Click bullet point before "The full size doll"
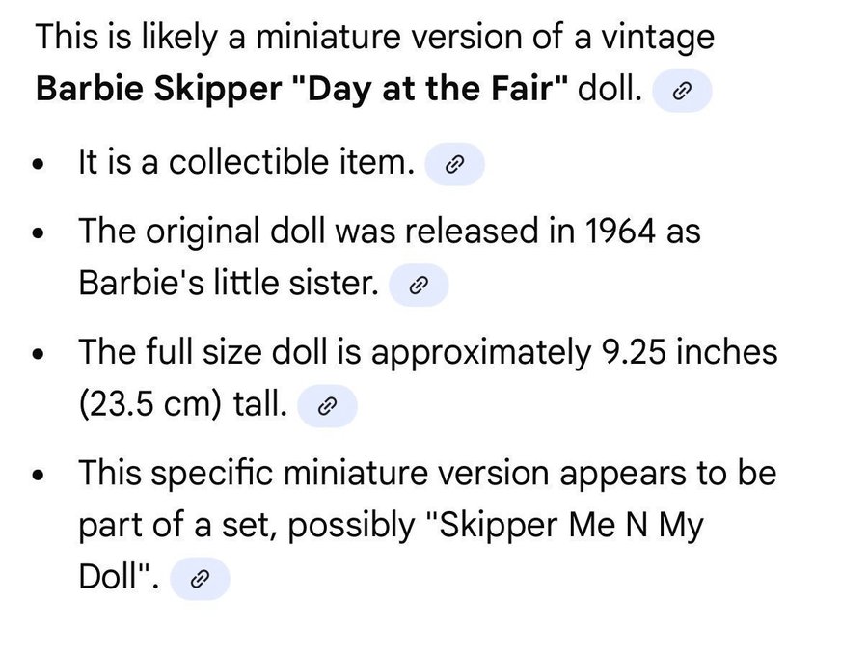This screenshot has height=656, width=868. pos(37,354)
